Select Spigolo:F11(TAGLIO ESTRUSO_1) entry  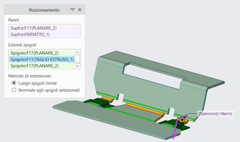41,59
